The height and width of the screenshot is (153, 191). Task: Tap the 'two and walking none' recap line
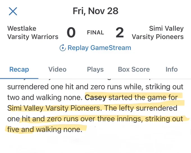coord(45,97)
